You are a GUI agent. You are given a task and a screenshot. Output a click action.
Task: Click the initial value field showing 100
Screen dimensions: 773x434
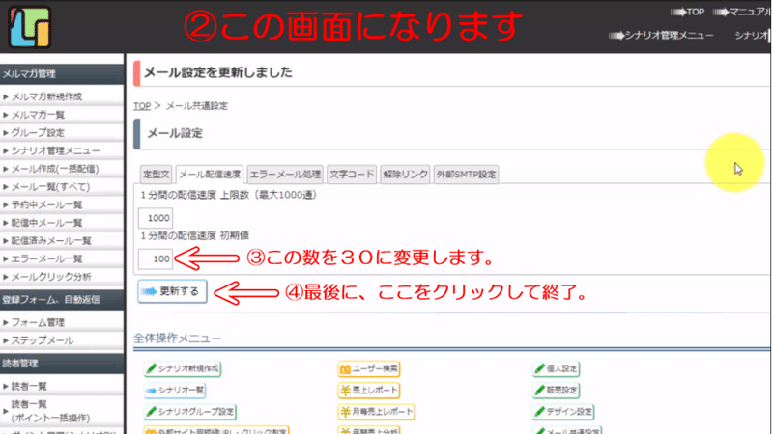pos(156,258)
